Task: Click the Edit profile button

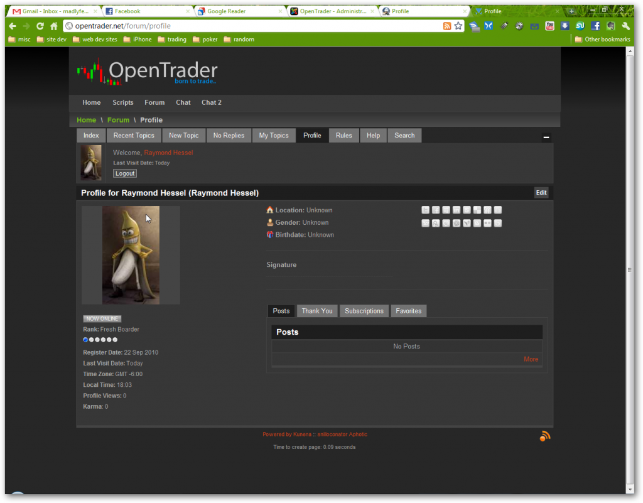Action: (541, 193)
